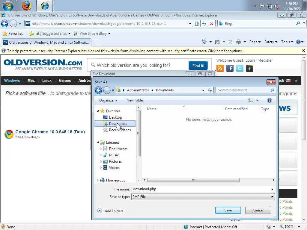Open the Windows Start orb
The height and width of the screenshot is (230, 307).
coord(8,6)
